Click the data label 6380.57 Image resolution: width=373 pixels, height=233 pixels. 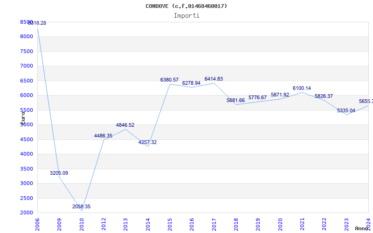coord(169,80)
